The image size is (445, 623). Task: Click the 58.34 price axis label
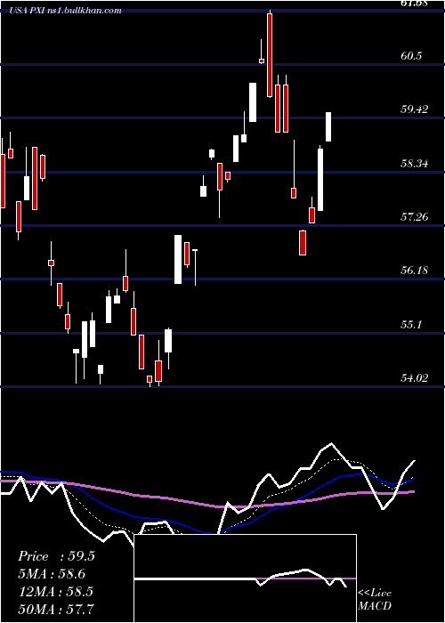tap(415, 163)
